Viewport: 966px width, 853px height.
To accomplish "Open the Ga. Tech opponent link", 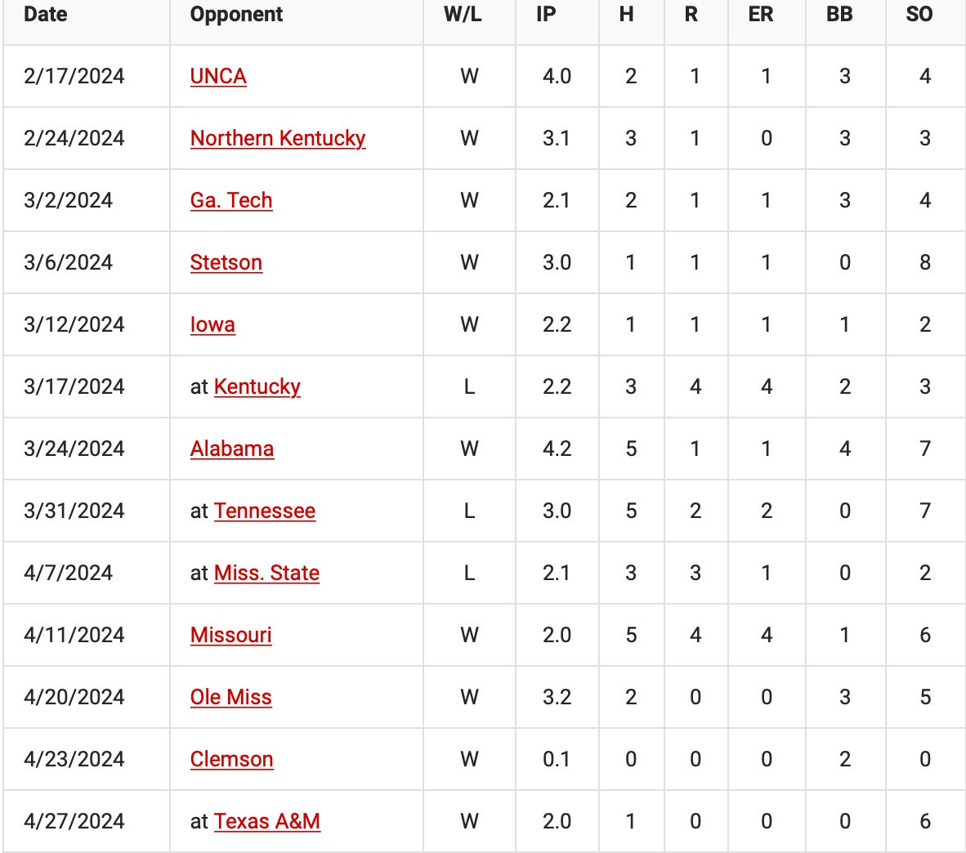I will pyautogui.click(x=231, y=200).
